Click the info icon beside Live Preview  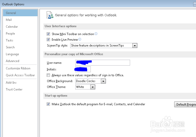tap(80, 39)
